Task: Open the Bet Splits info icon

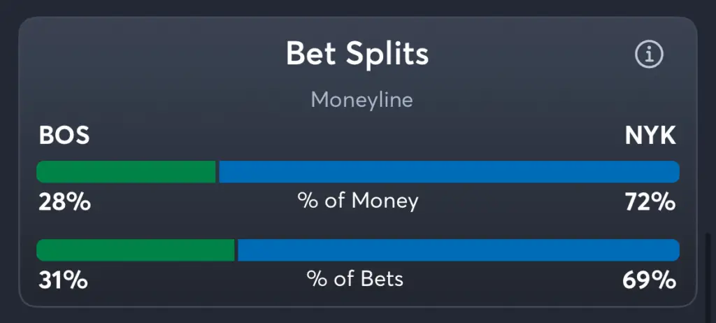Action: (649, 55)
